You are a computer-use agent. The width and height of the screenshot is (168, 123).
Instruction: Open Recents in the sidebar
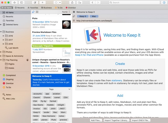pyautogui.click(x=9, y=16)
